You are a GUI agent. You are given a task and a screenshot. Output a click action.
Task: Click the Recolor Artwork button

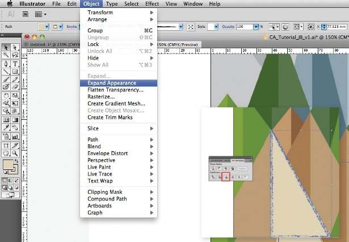point(285,27)
